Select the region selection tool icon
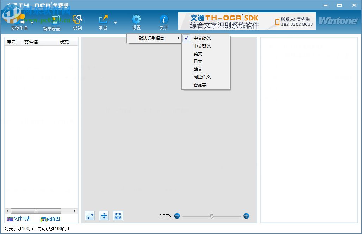The image size is (362, 234). tap(89, 216)
